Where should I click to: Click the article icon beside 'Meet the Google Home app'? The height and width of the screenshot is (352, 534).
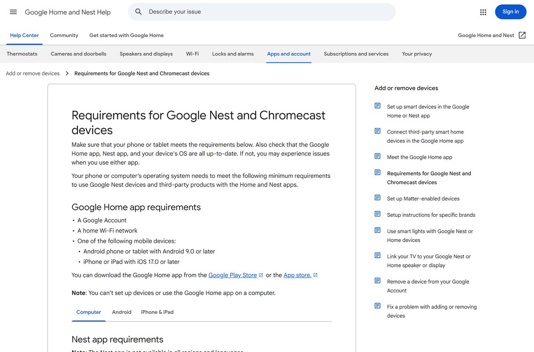[x=377, y=156]
